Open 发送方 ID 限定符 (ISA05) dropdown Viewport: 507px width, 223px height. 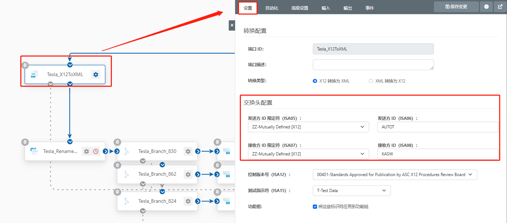[308, 127]
